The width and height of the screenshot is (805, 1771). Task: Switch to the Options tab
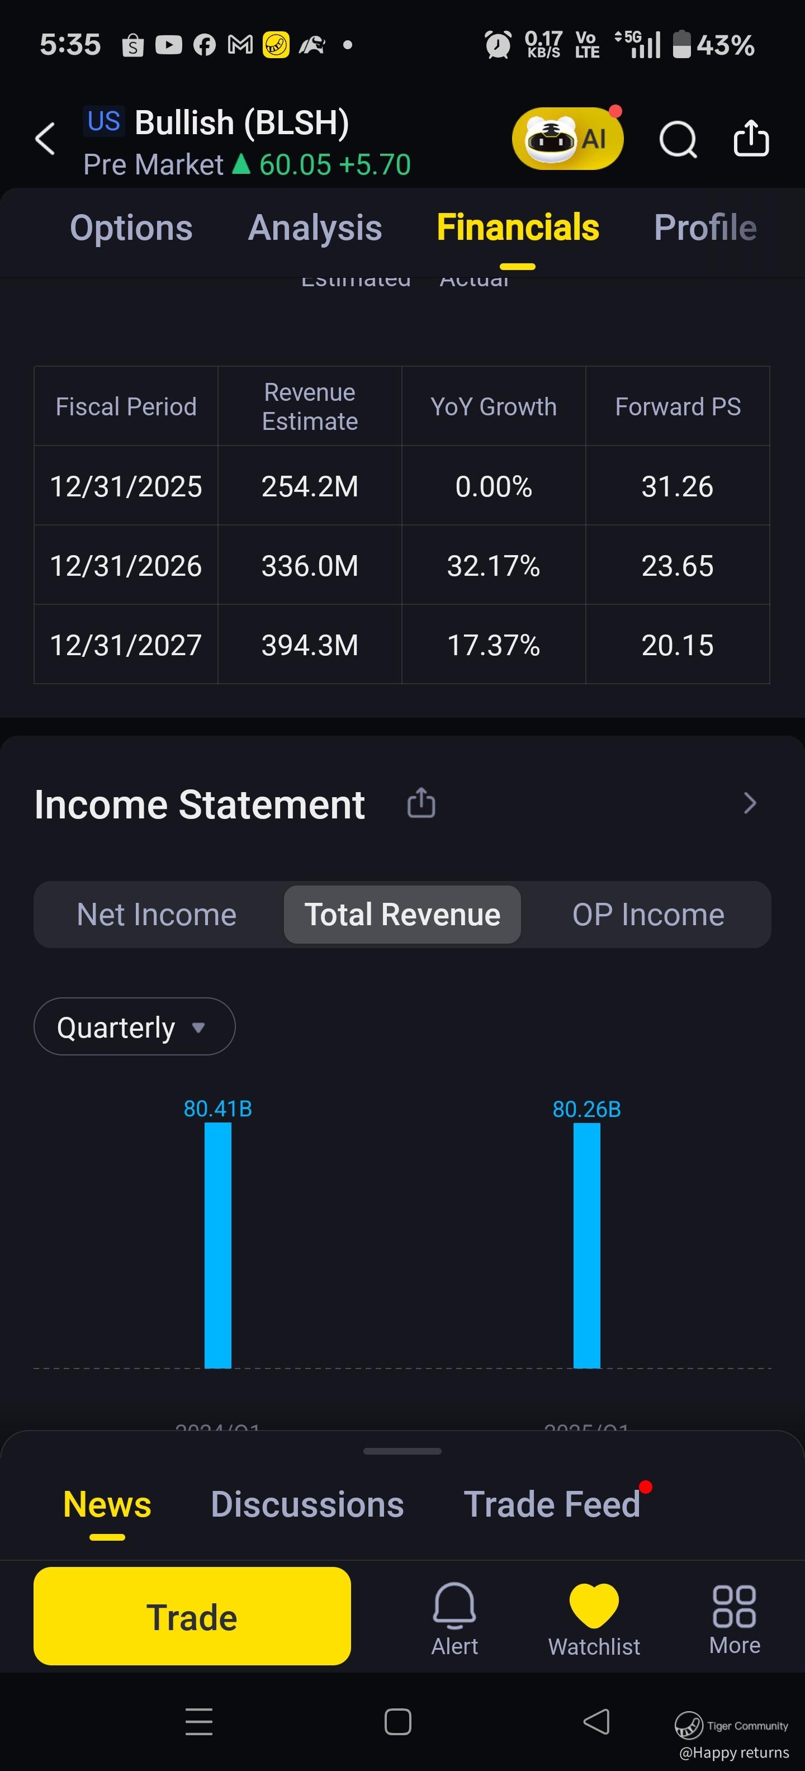tap(131, 228)
